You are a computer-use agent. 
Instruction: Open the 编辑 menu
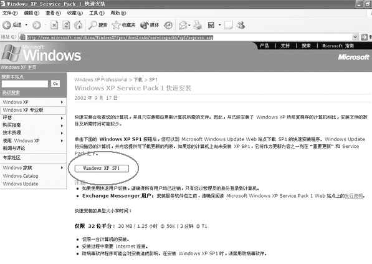coord(32,13)
